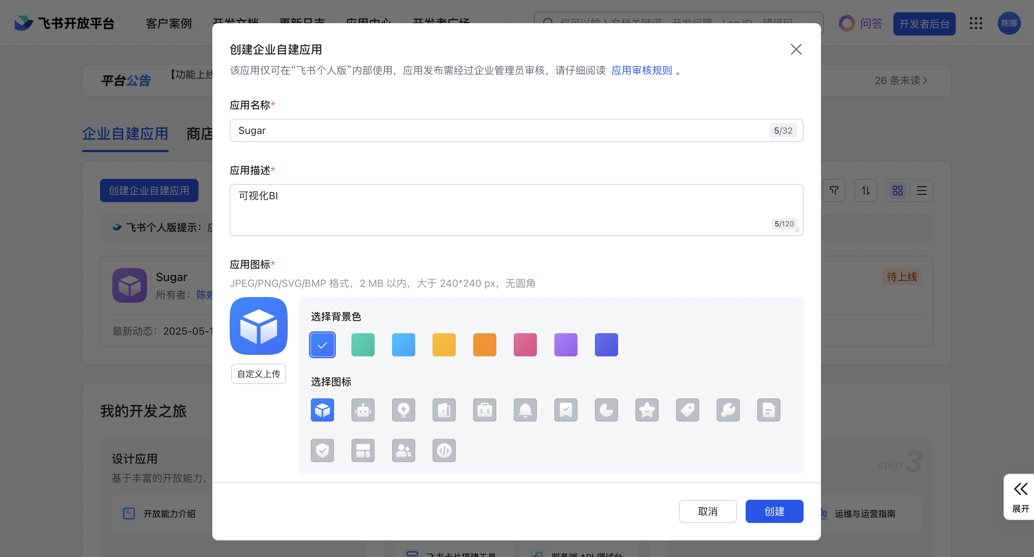
Task: Click the filter icon in app list
Action: click(x=834, y=190)
